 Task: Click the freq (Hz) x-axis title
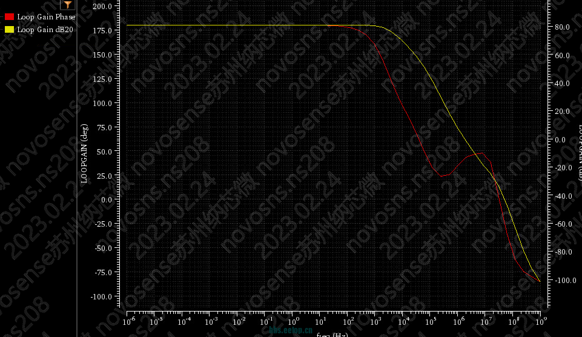332,335
